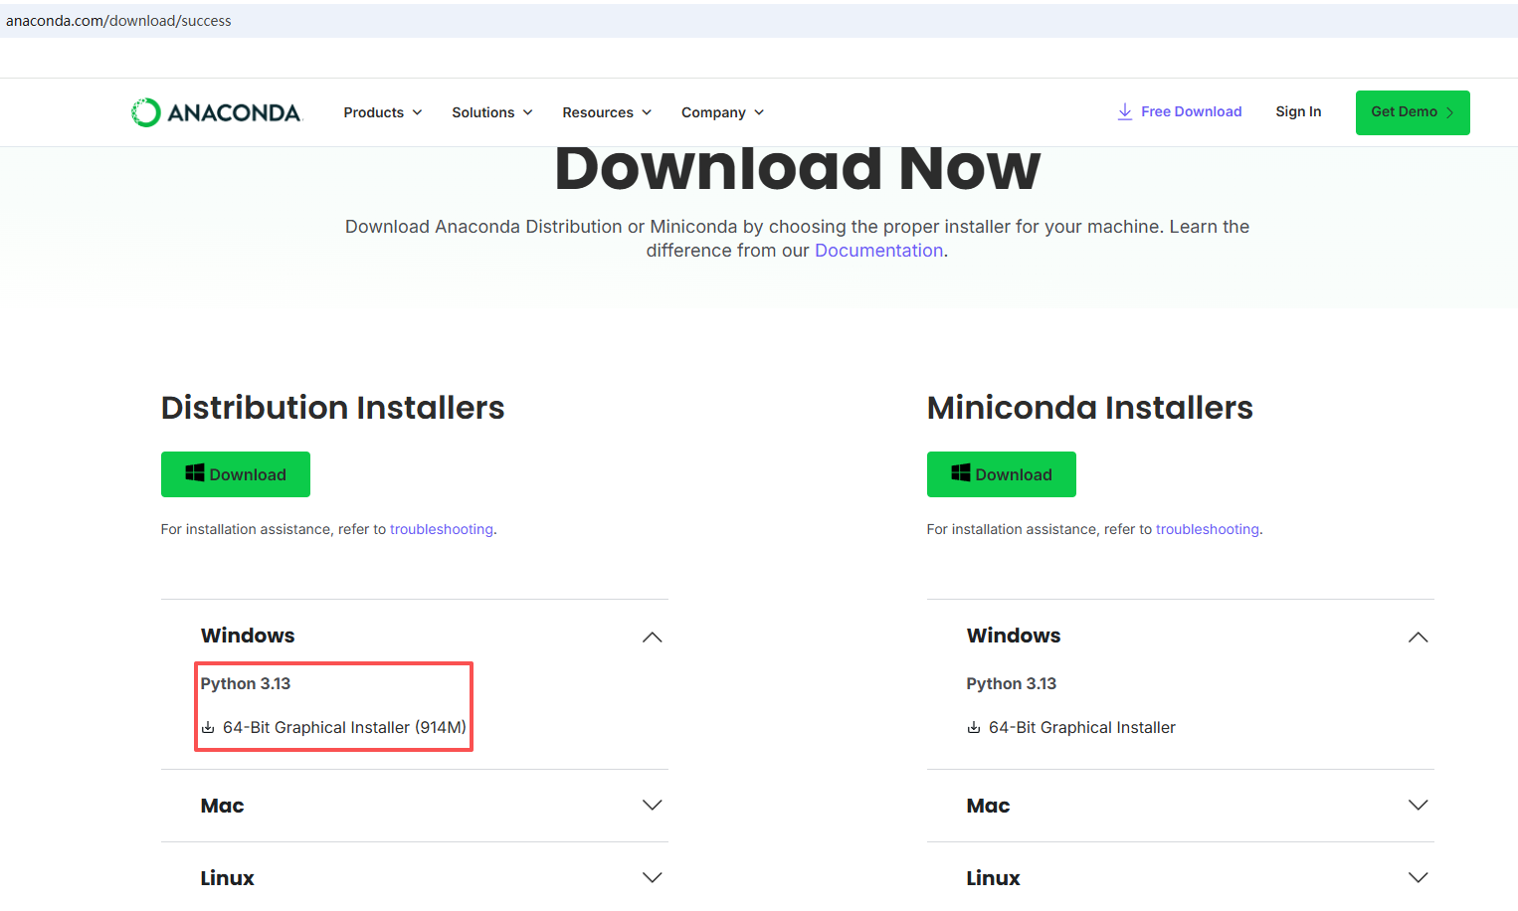
Task: Click Download under Miniconda Installers
Action: pos(1002,474)
